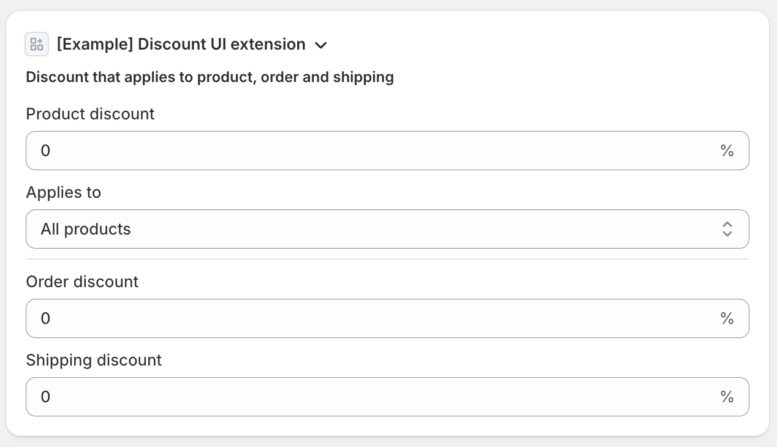
Task: Open the Applies to dropdown
Action: tap(387, 229)
